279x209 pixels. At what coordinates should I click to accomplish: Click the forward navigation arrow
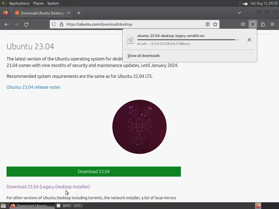tap(16, 24)
